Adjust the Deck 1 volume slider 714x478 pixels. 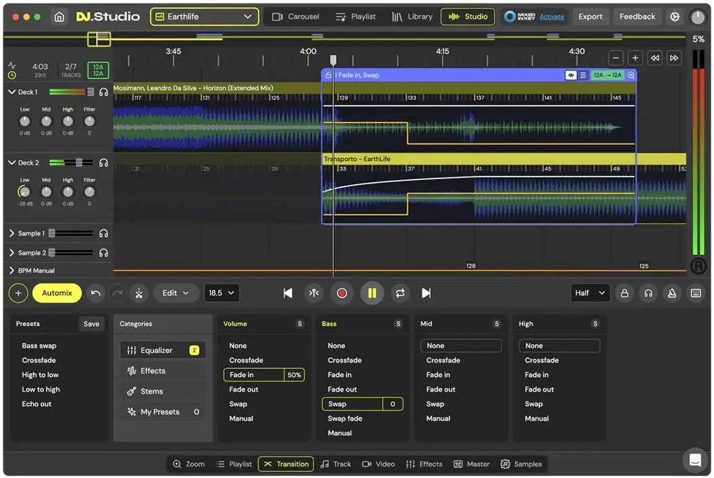click(90, 92)
